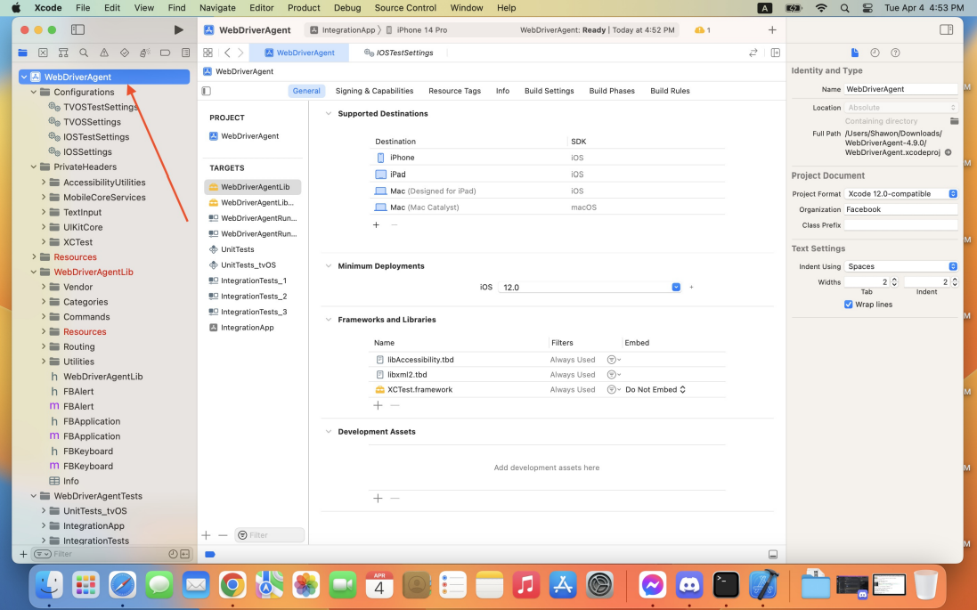Hide the navigator sidebar
The height and width of the screenshot is (610, 977).
(77, 30)
